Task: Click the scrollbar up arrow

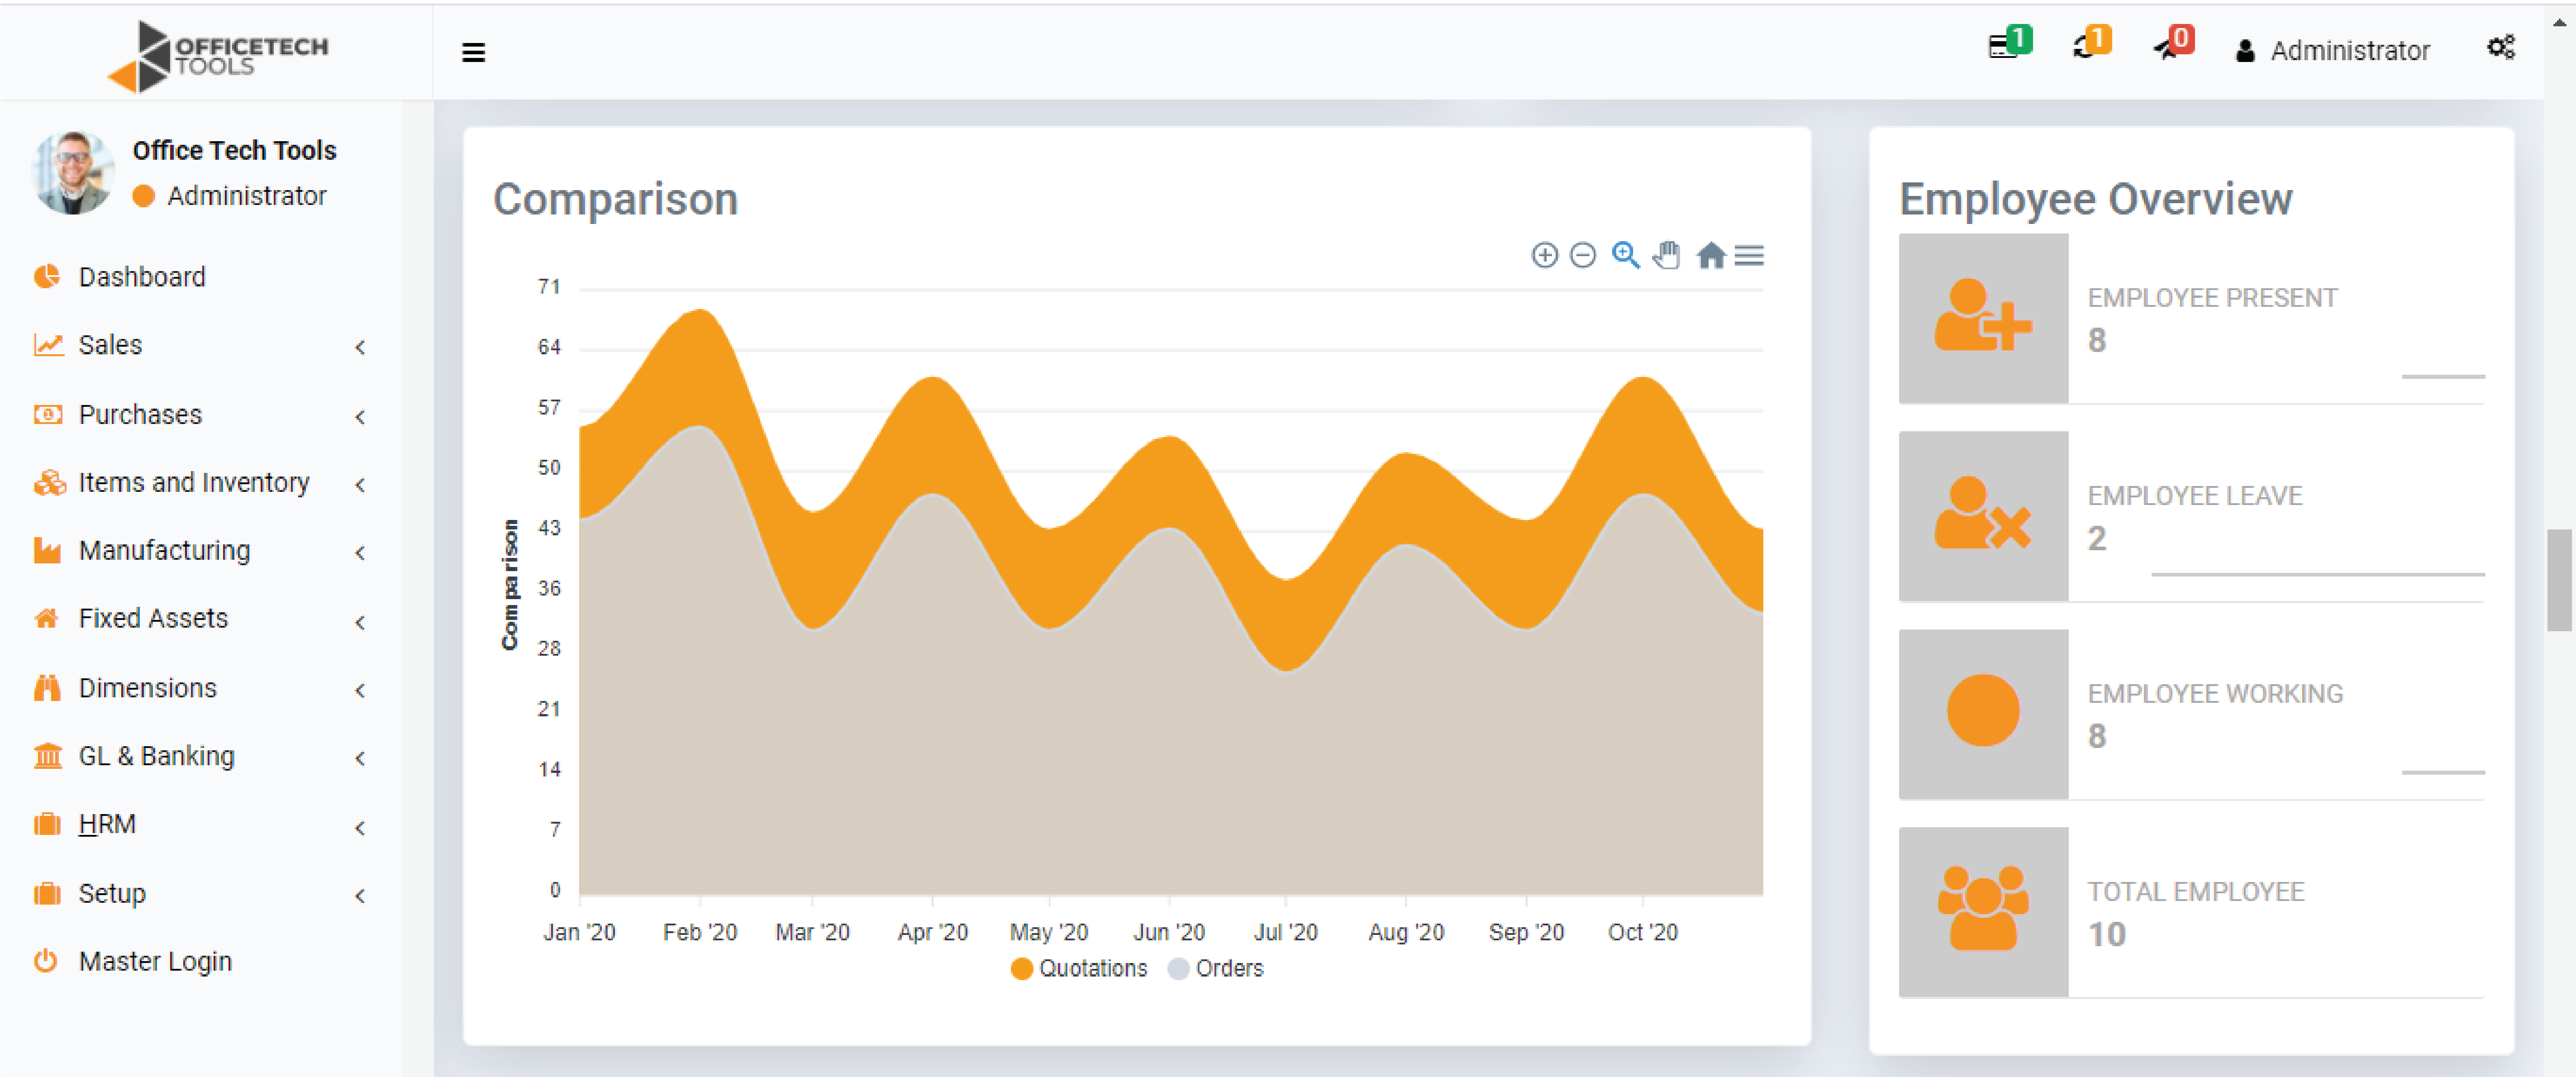Action: tap(2559, 22)
